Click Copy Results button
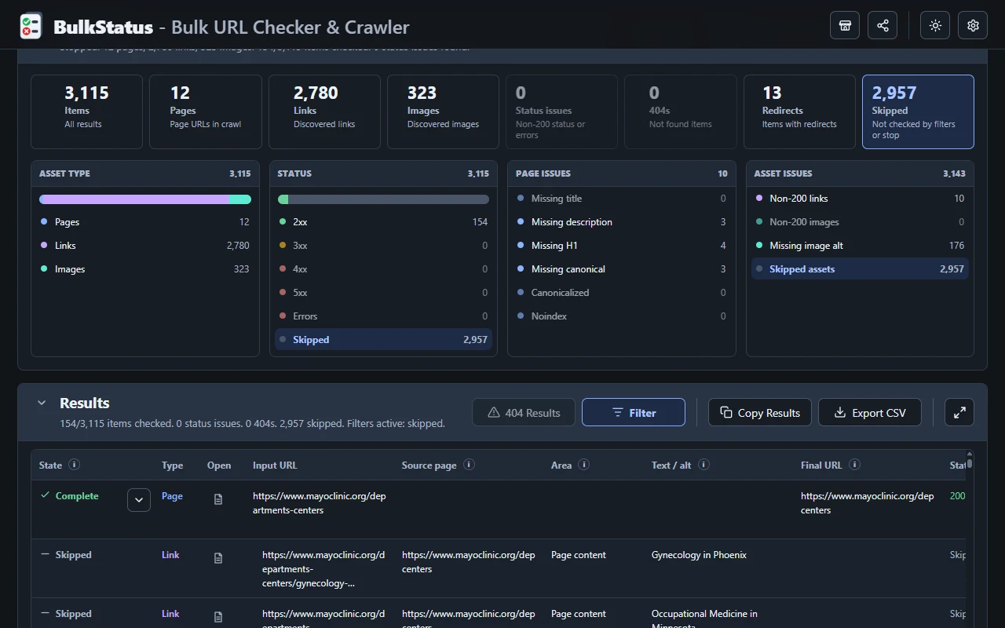Image resolution: width=1005 pixels, height=628 pixels. (x=760, y=412)
